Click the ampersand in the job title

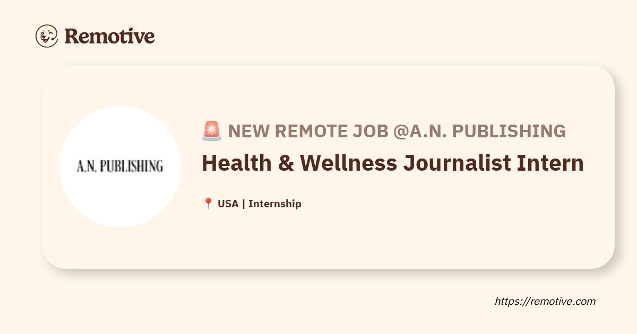point(286,163)
